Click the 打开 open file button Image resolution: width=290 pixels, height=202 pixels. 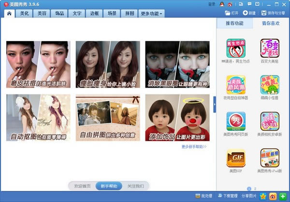tap(232, 13)
